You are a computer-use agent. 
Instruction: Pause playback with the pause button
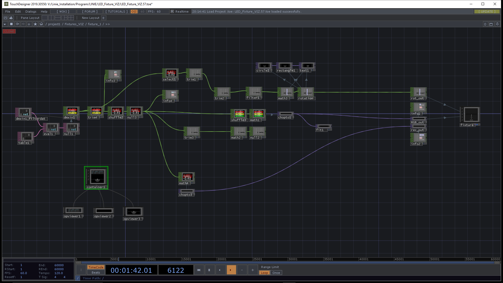click(209, 270)
